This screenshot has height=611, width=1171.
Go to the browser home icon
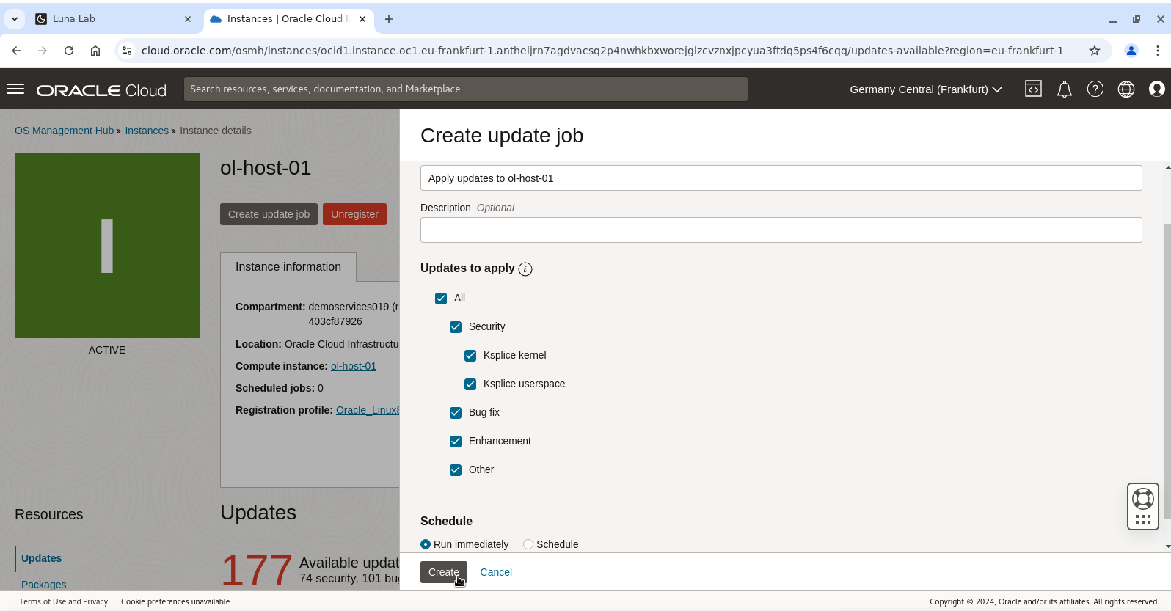(95, 51)
